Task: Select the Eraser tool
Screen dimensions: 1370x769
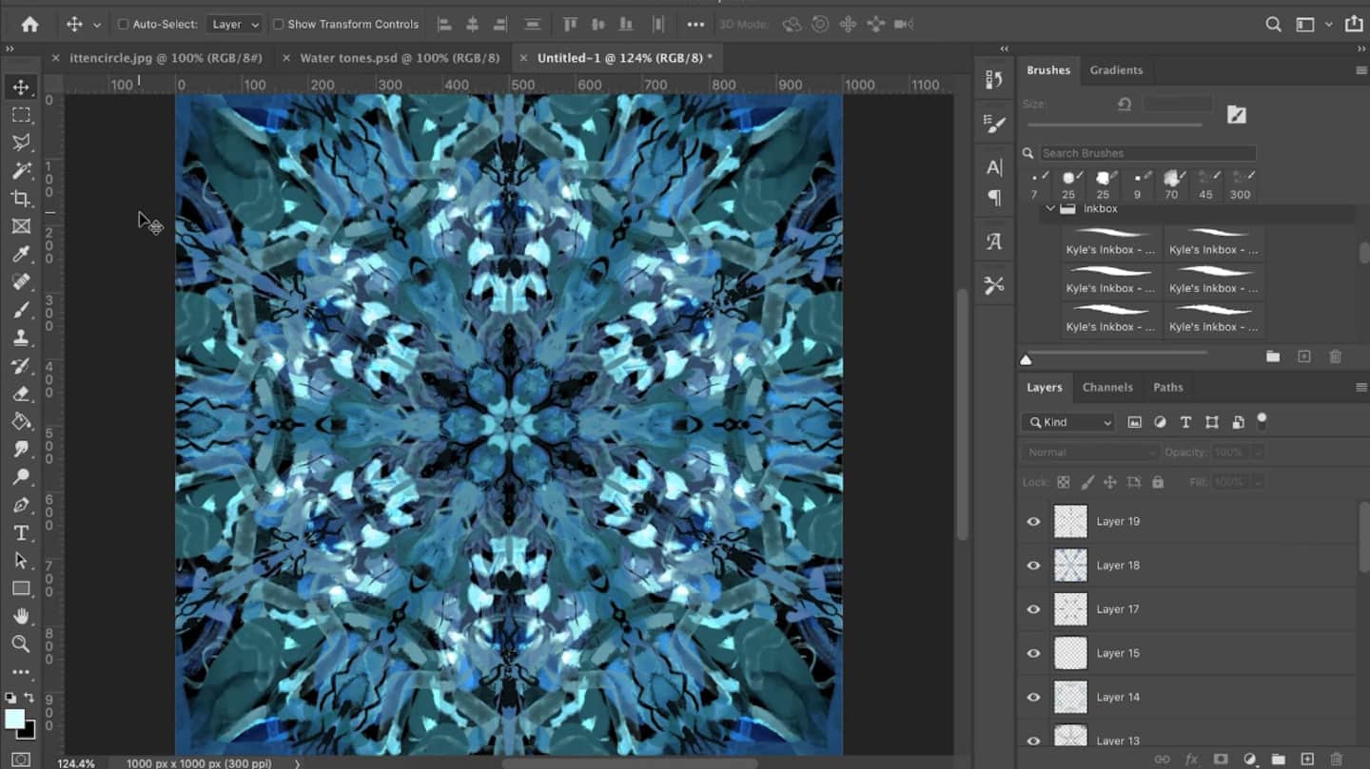Action: click(x=21, y=394)
